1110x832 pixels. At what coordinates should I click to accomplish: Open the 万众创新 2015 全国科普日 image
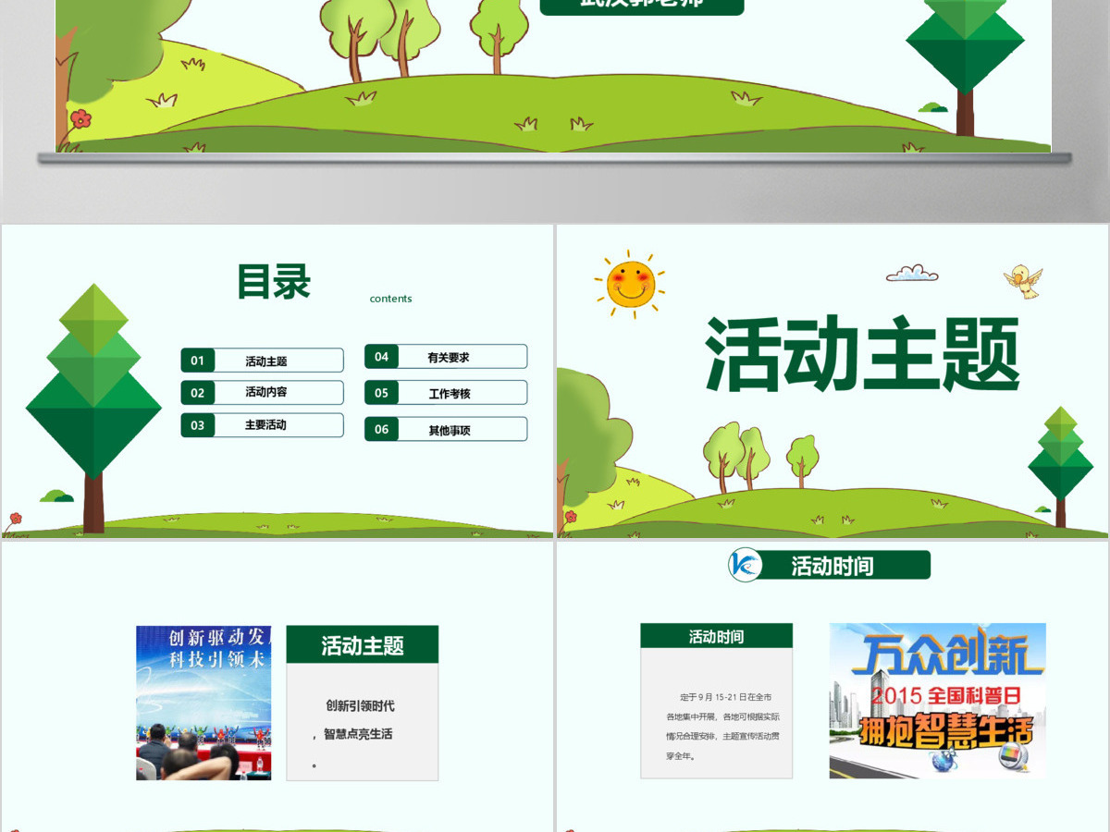coord(937,700)
